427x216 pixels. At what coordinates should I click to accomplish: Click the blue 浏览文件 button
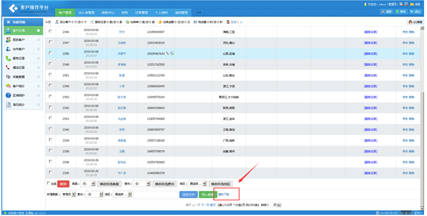[189, 194]
